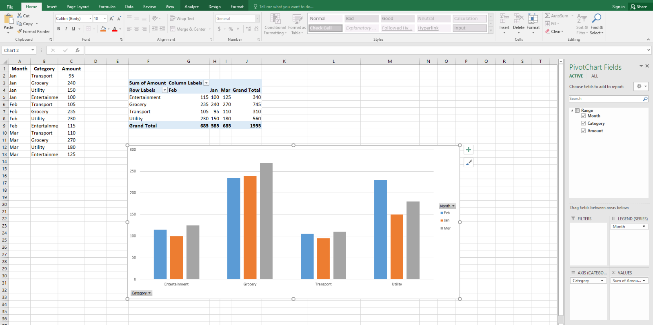The width and height of the screenshot is (653, 325).
Task: Show ALL fields tab in pane
Action: [x=595, y=76]
